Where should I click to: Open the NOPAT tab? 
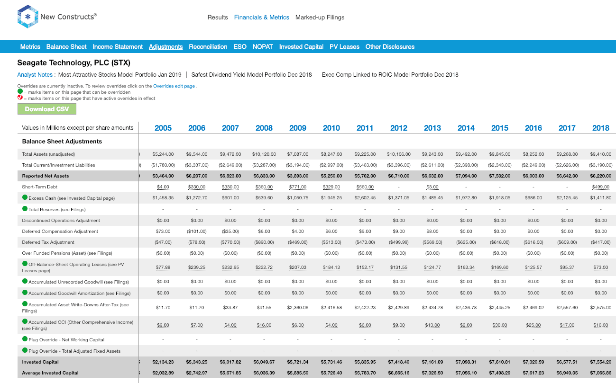(x=263, y=46)
